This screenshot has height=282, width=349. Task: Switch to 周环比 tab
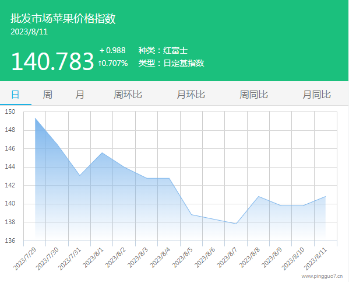tap(128, 95)
